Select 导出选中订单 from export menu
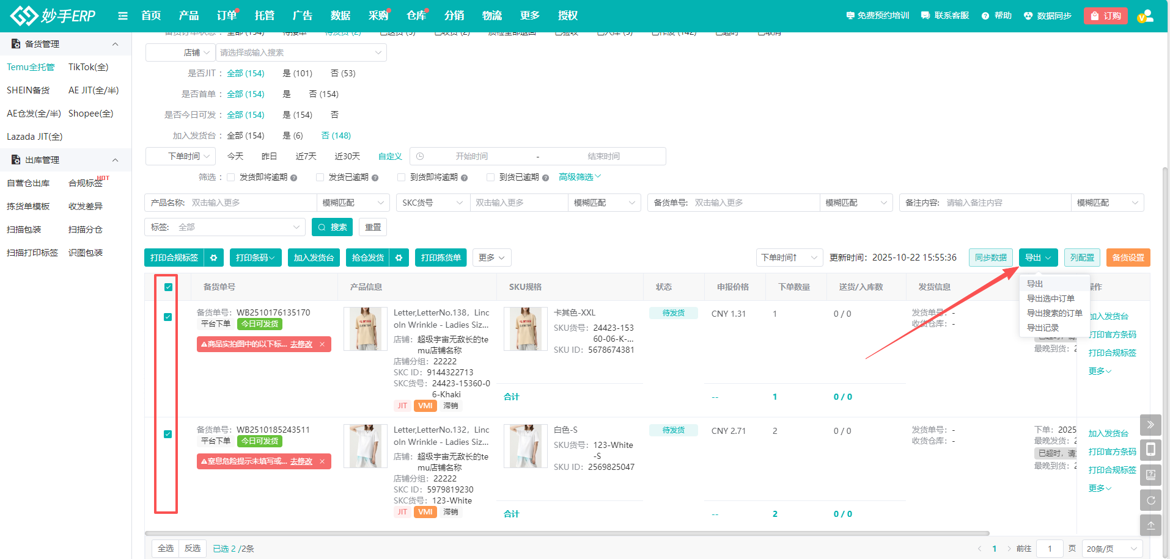This screenshot has width=1170, height=559. pyautogui.click(x=1050, y=298)
